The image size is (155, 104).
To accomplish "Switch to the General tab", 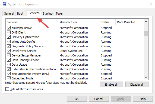I will (9, 14).
